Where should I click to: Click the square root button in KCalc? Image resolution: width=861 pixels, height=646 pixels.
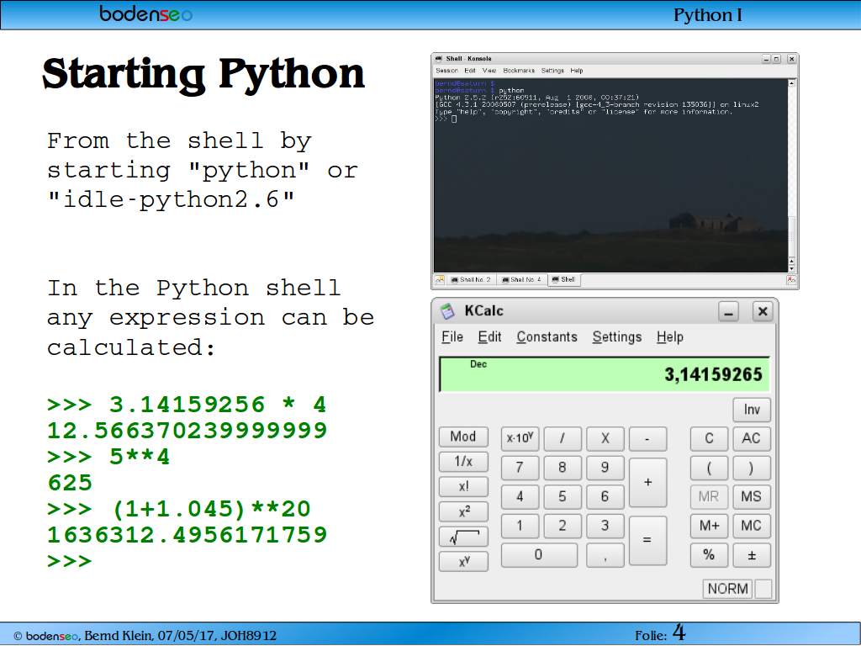click(x=464, y=537)
